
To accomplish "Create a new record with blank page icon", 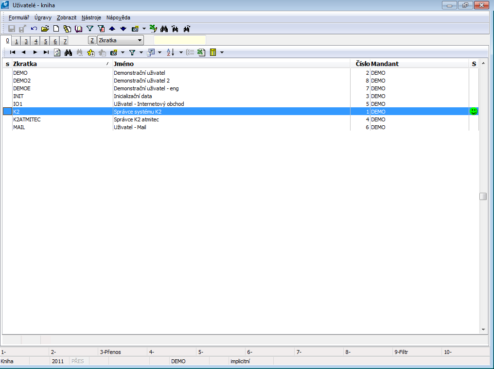I will click(x=56, y=29).
